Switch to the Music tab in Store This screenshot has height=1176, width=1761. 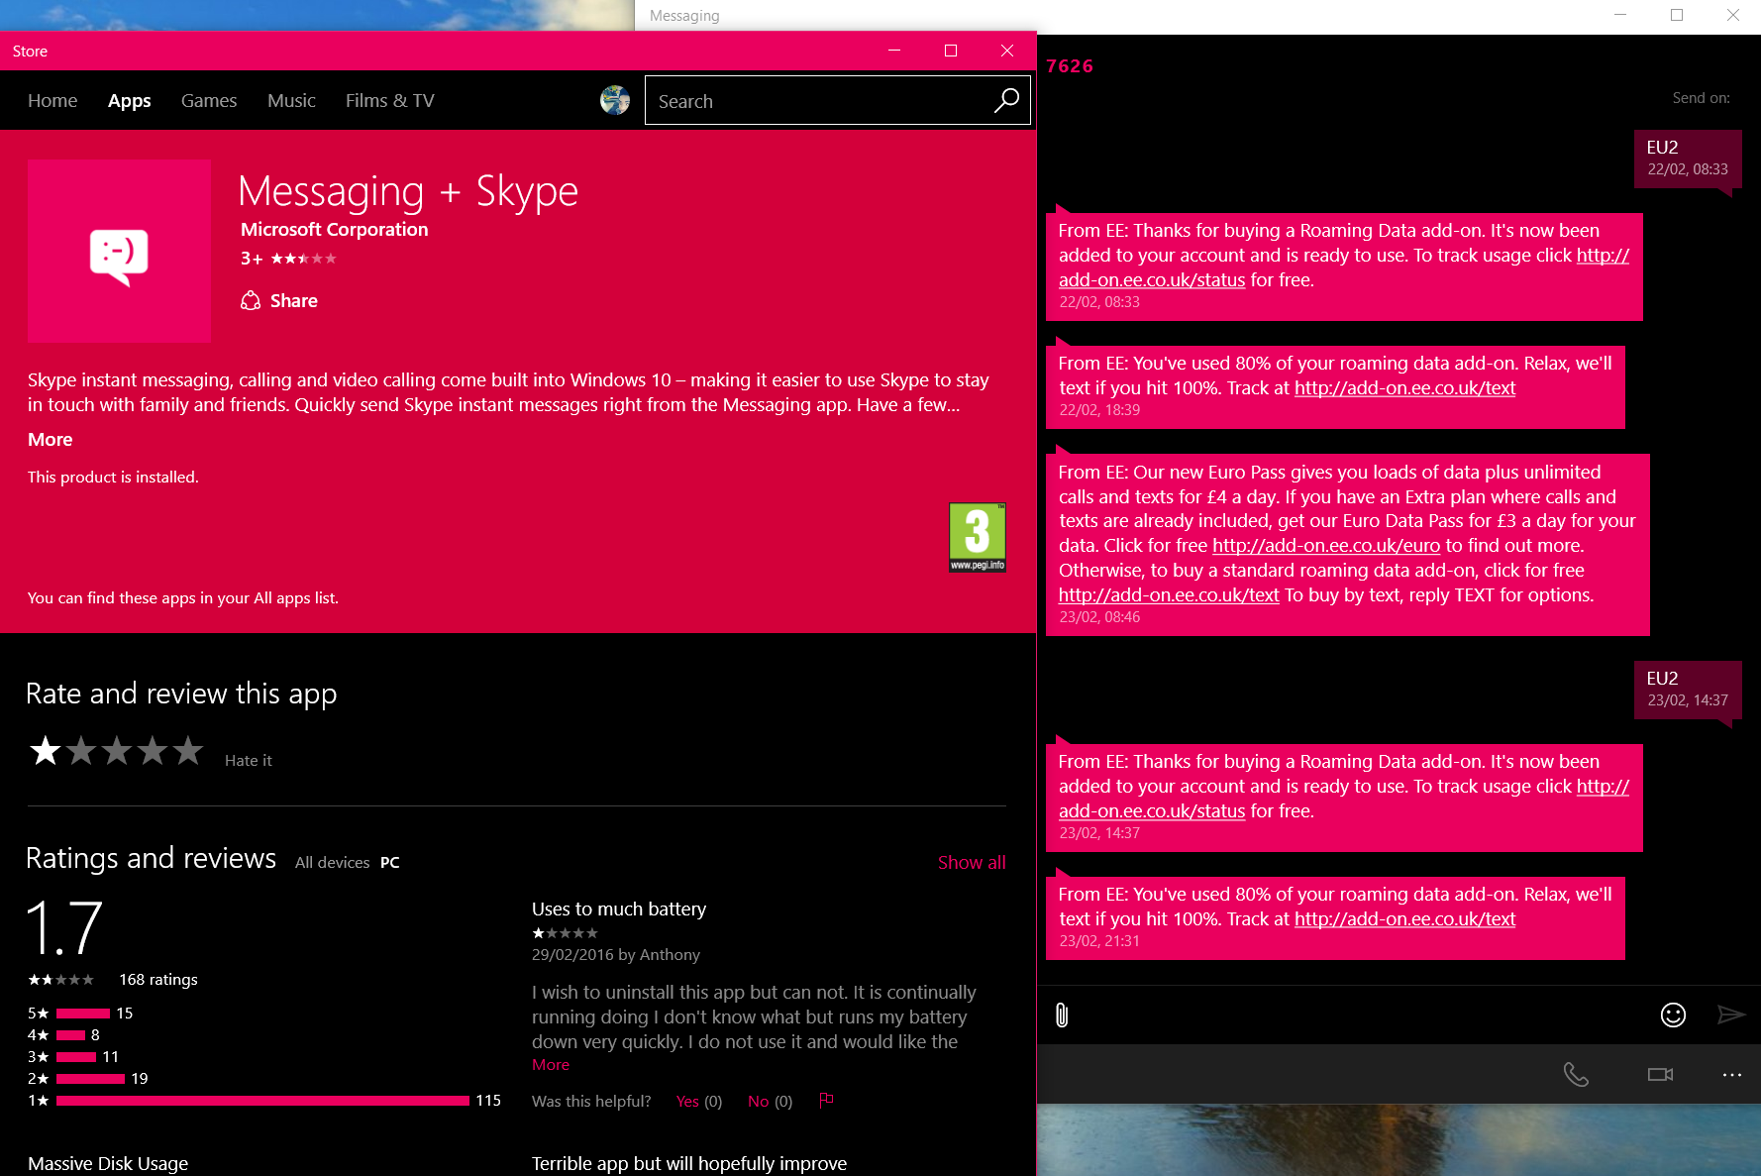(291, 100)
